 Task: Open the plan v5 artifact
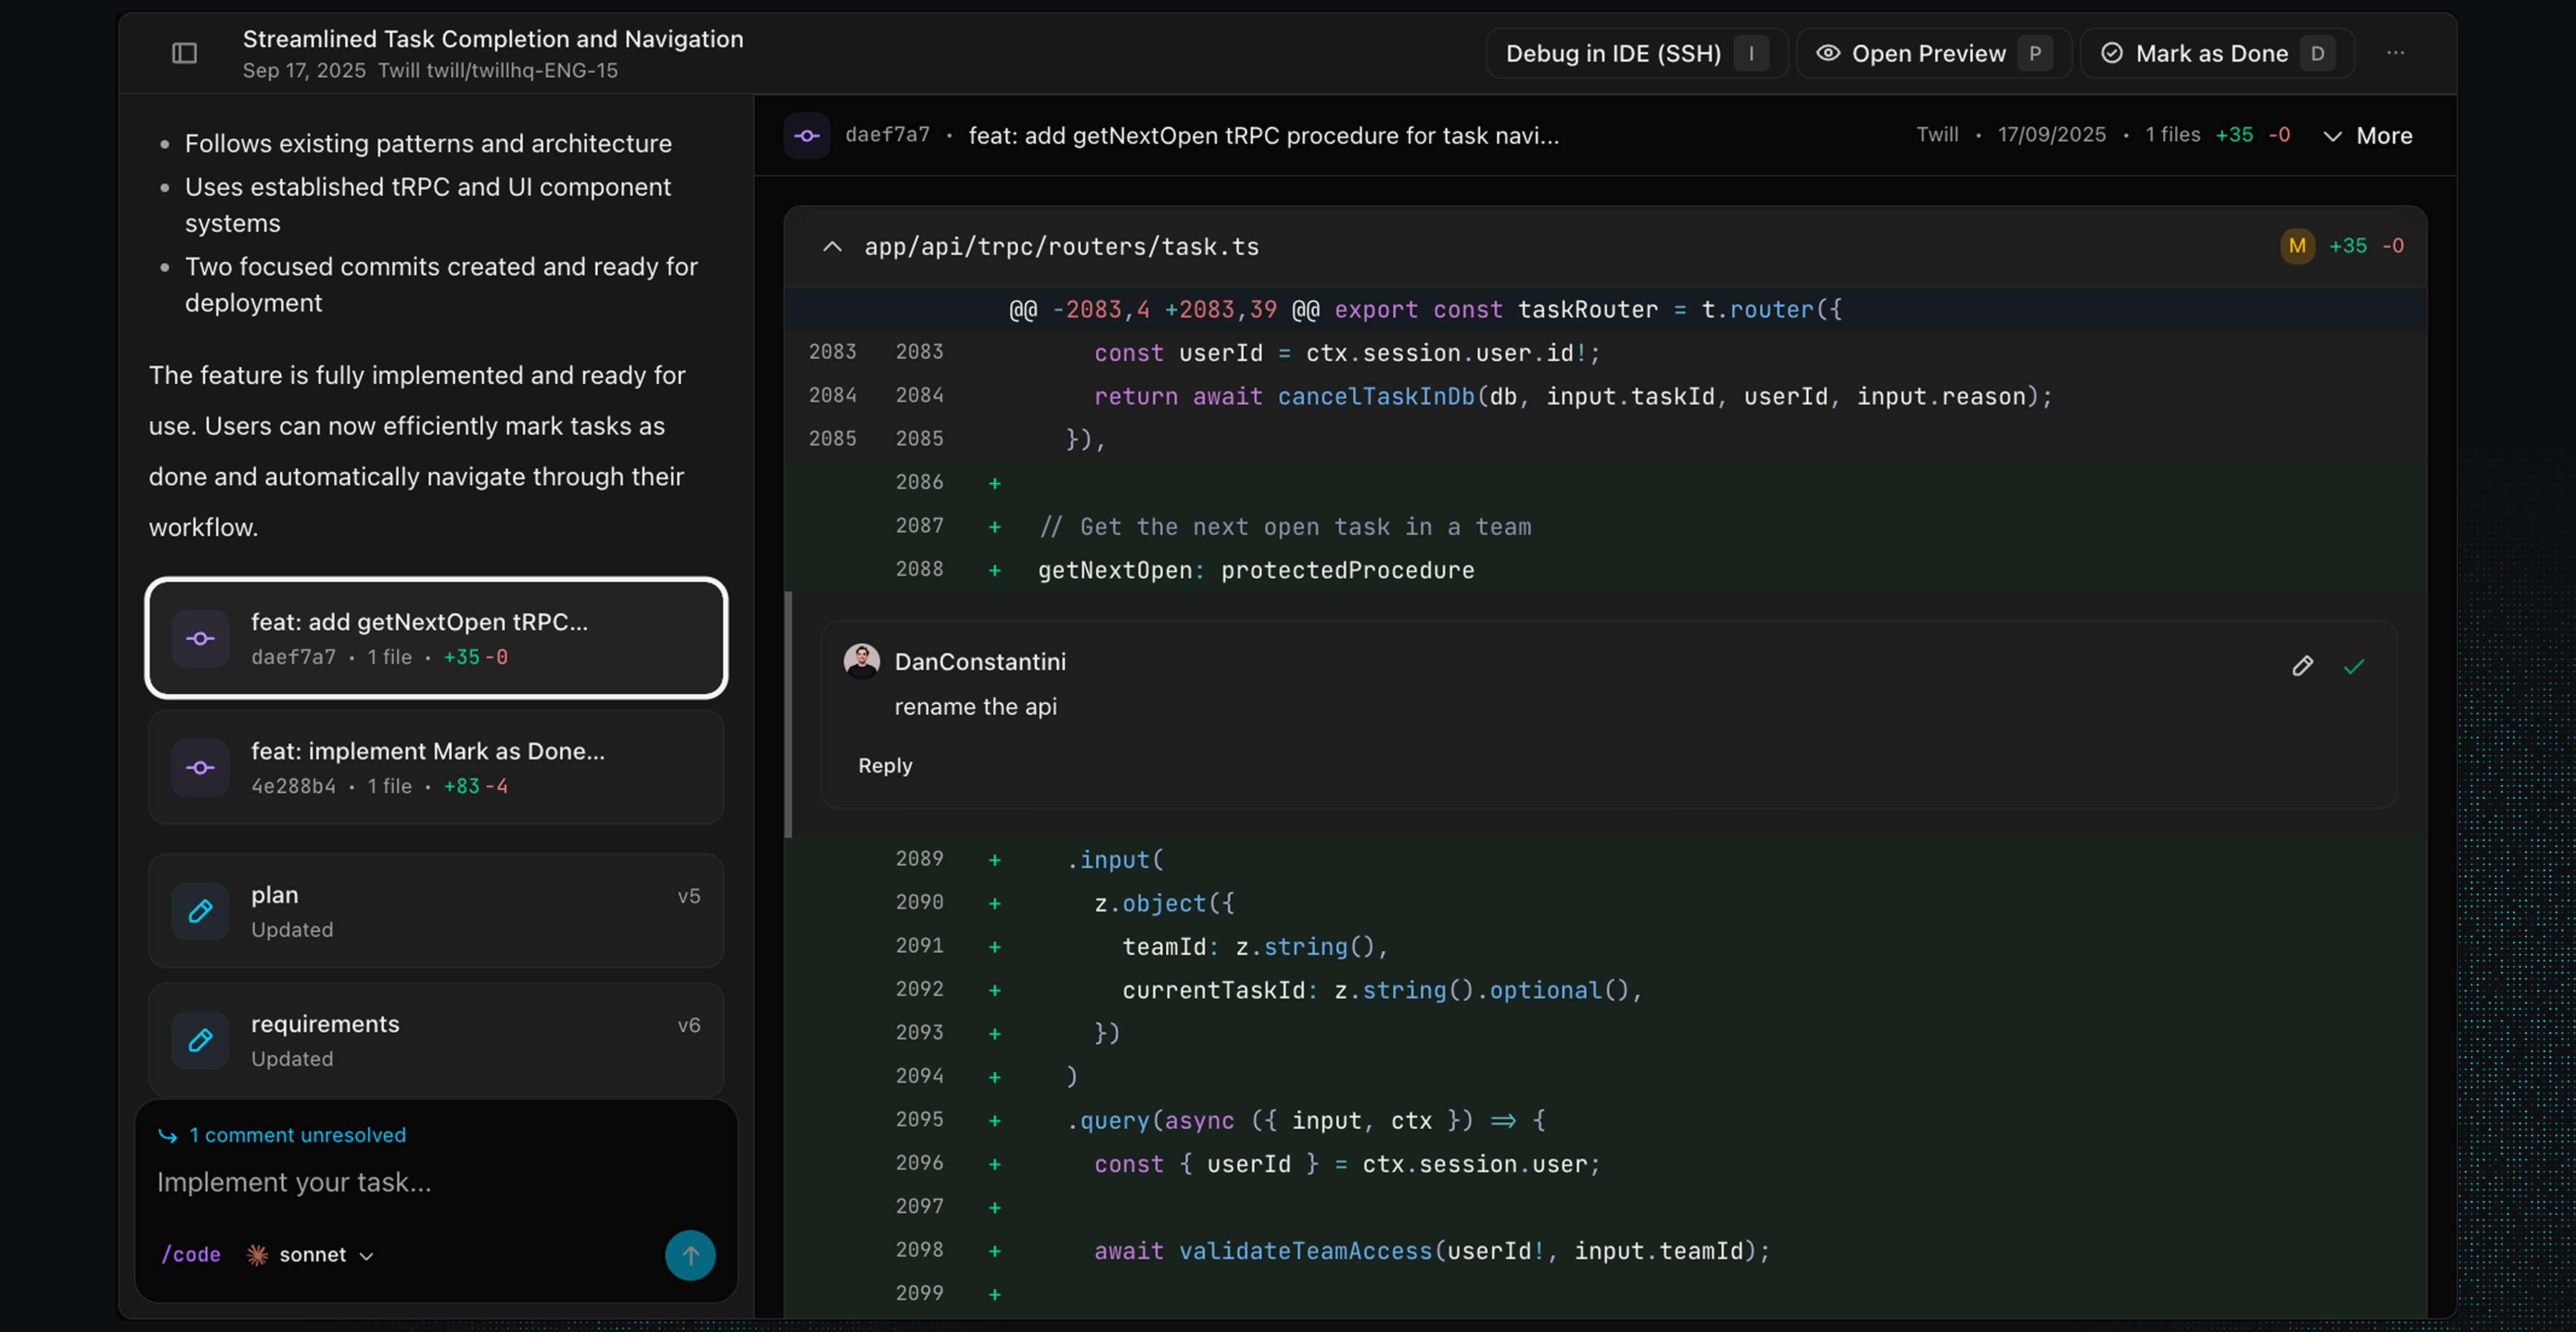436,911
